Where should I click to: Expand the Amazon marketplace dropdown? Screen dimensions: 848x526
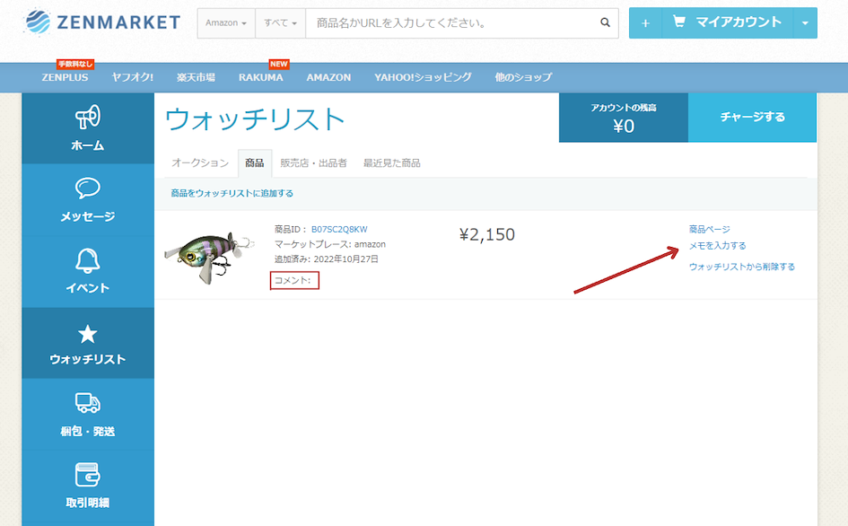226,23
